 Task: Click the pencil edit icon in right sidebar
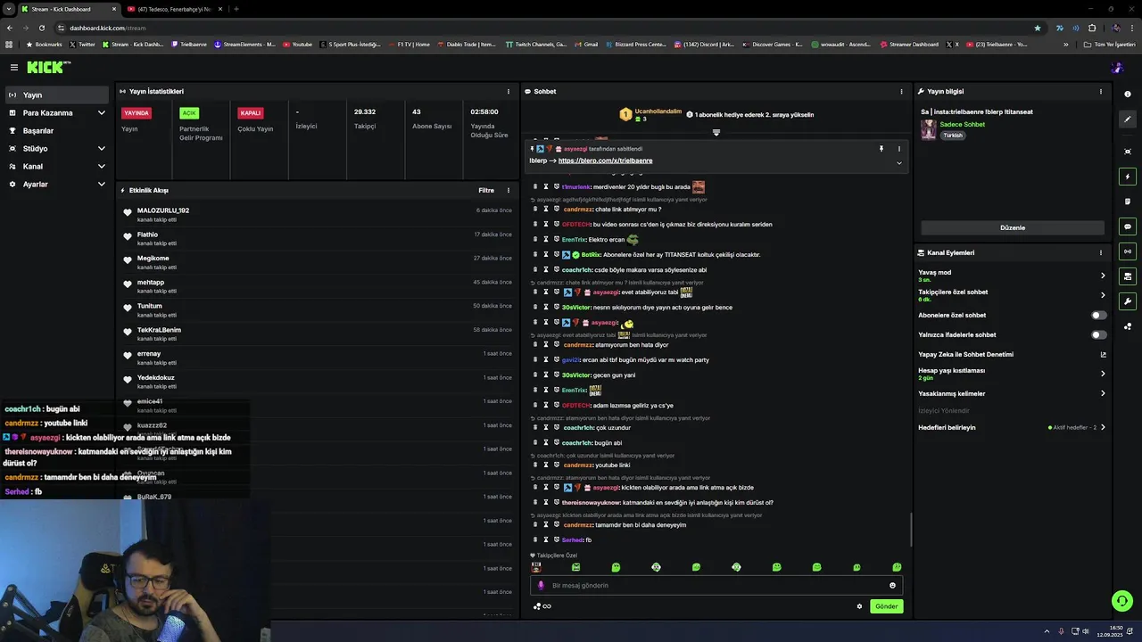pos(1128,119)
